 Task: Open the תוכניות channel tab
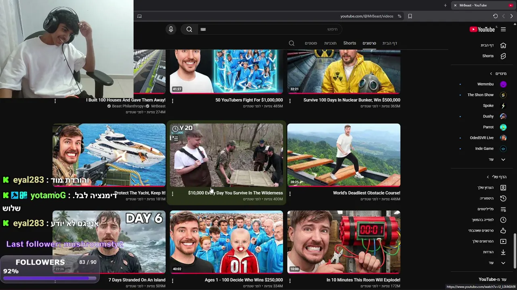[330, 43]
